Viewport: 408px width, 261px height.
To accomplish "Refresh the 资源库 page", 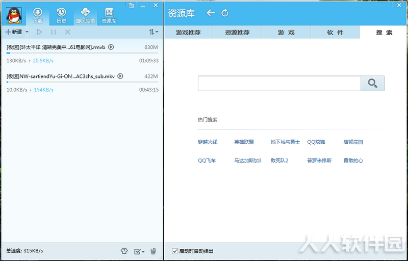I will tap(225, 13).
